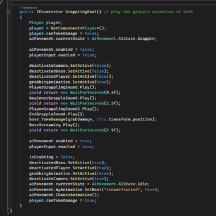Viewport: 216px width, 216px height.
Task: Click line "deactivatedBoss.SetActive(false);"
Action: tap(69, 71)
